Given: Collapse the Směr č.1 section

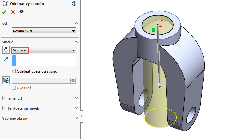Looking at the screenshot, I should click(76, 42).
